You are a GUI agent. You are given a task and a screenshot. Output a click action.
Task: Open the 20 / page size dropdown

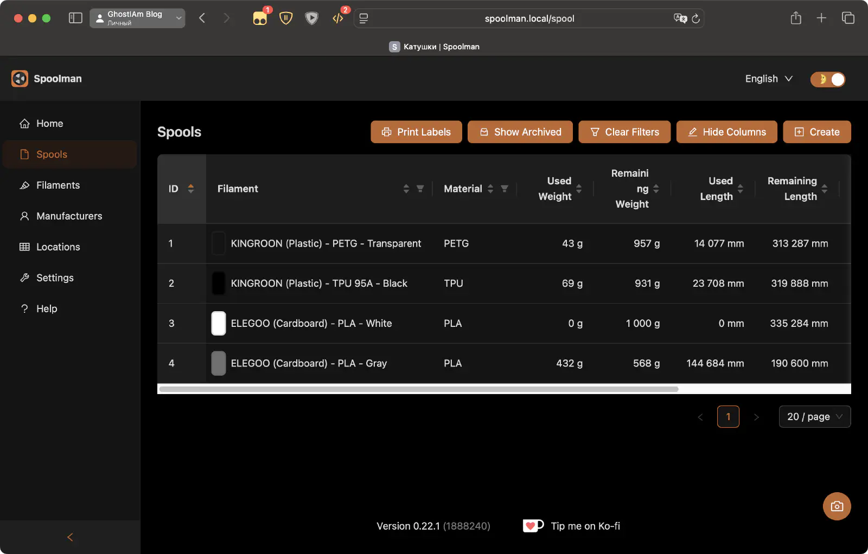815,417
